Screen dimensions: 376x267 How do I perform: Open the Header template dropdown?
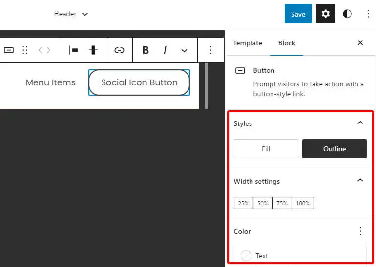click(x=71, y=14)
